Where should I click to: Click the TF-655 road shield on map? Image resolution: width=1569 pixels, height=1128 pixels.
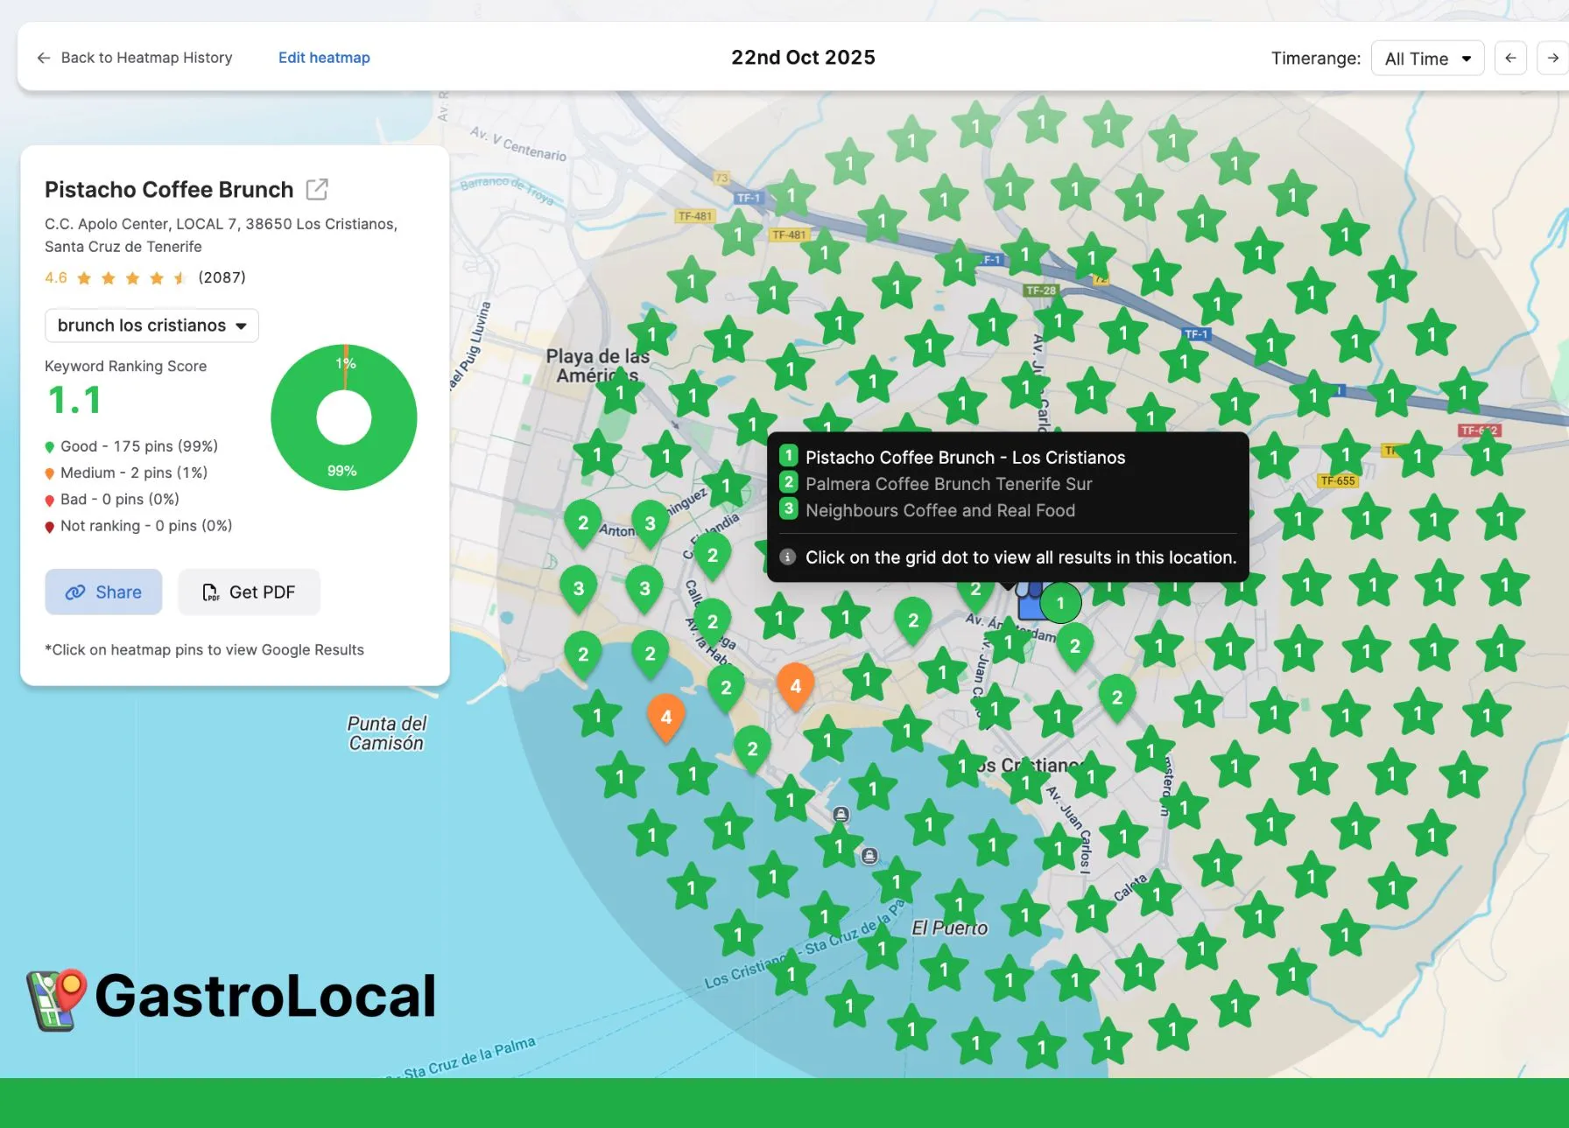click(x=1338, y=480)
